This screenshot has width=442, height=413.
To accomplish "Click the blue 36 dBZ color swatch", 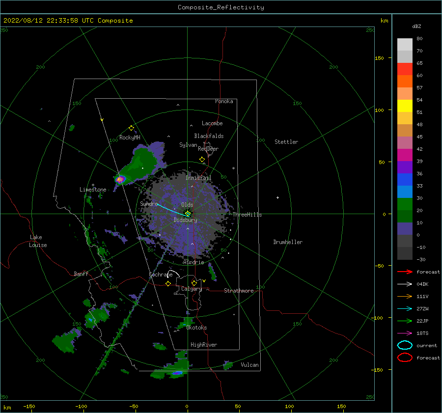I will (405, 180).
